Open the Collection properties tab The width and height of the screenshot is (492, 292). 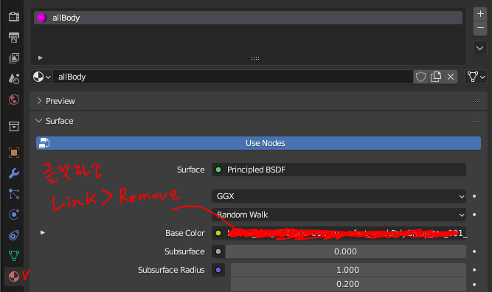[x=14, y=126]
